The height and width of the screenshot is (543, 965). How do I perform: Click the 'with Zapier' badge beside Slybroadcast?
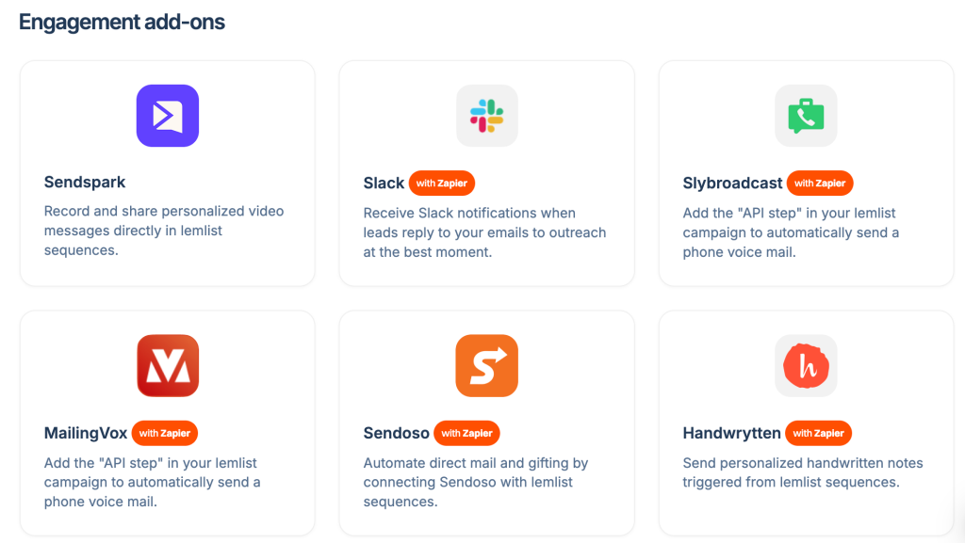(819, 183)
